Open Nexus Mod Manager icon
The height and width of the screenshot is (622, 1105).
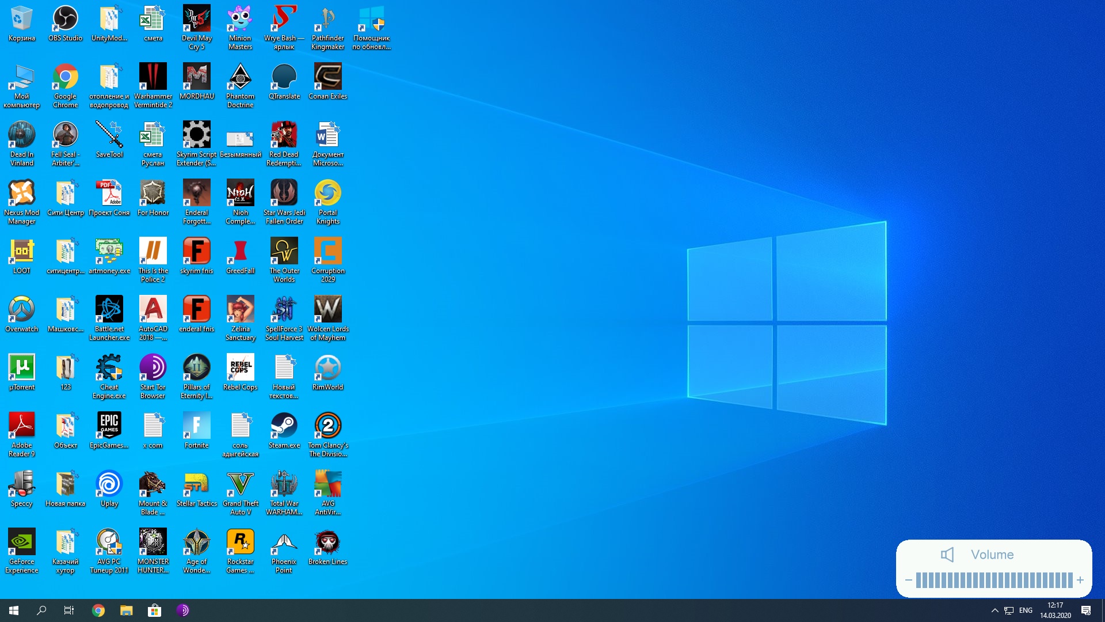[x=21, y=202]
